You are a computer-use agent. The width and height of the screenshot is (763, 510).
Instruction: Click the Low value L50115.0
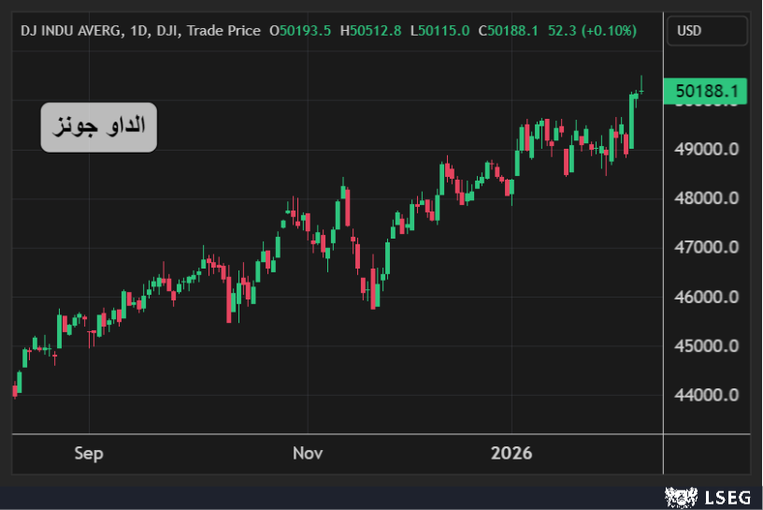pos(439,31)
